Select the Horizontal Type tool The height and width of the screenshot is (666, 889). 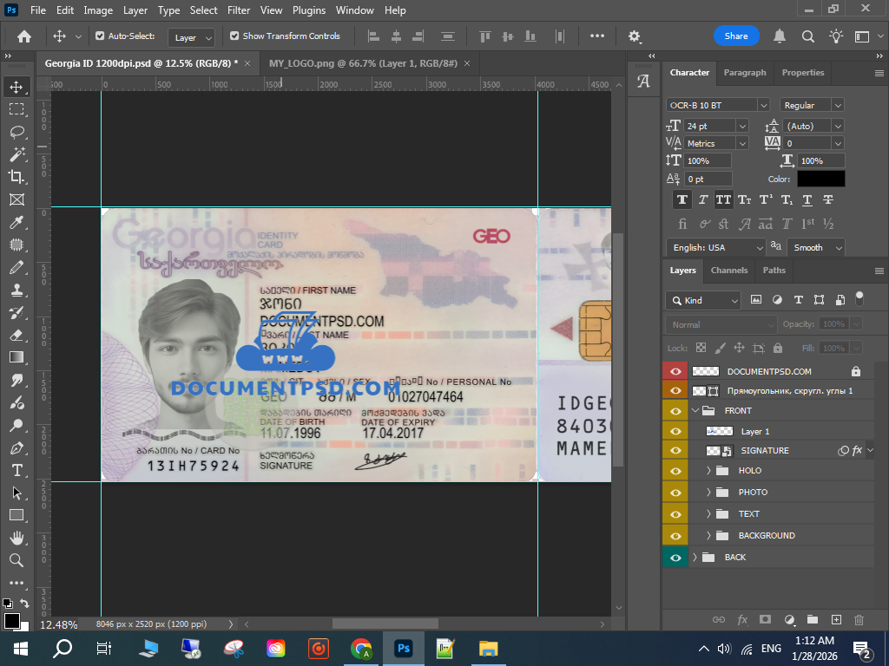16,470
